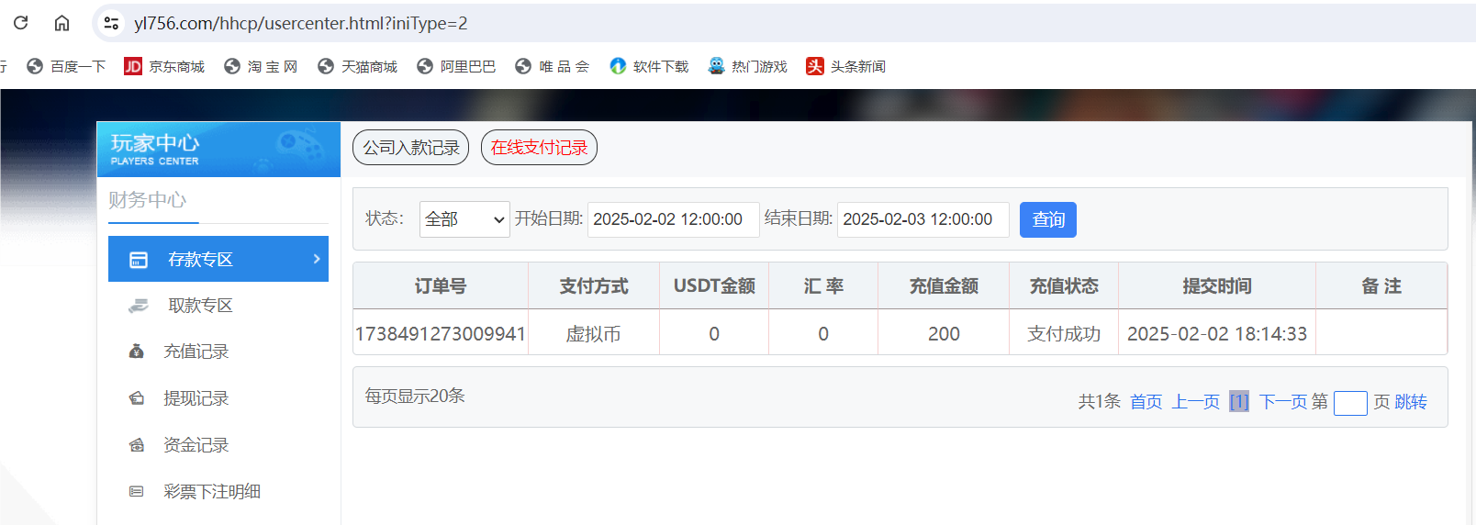
Task: Click the page number jump input box
Action: point(1350,403)
